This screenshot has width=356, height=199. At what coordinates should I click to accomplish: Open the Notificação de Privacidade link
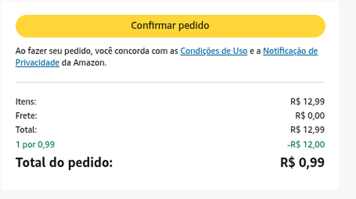click(290, 51)
